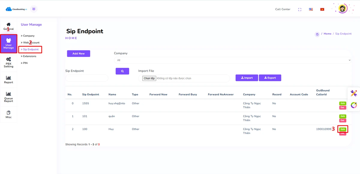Screen dimensions: 360x174
Task: Click the hamburger menu toggle icon
Action: [x=34, y=9]
